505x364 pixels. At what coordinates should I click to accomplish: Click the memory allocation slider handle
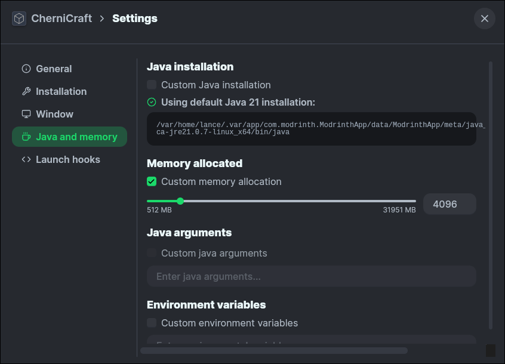pyautogui.click(x=180, y=201)
